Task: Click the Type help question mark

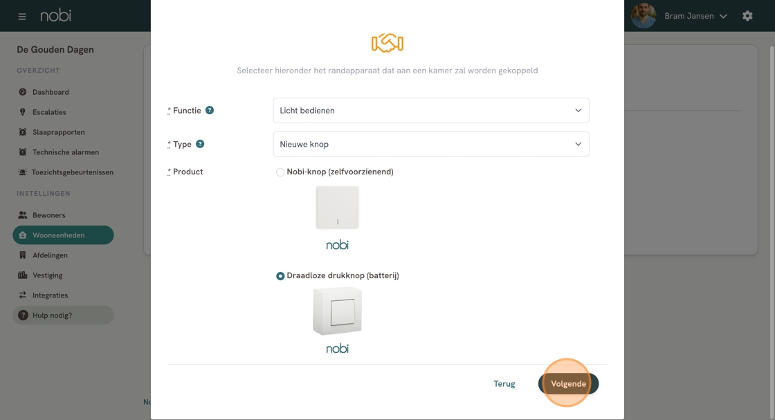Action: click(x=200, y=144)
